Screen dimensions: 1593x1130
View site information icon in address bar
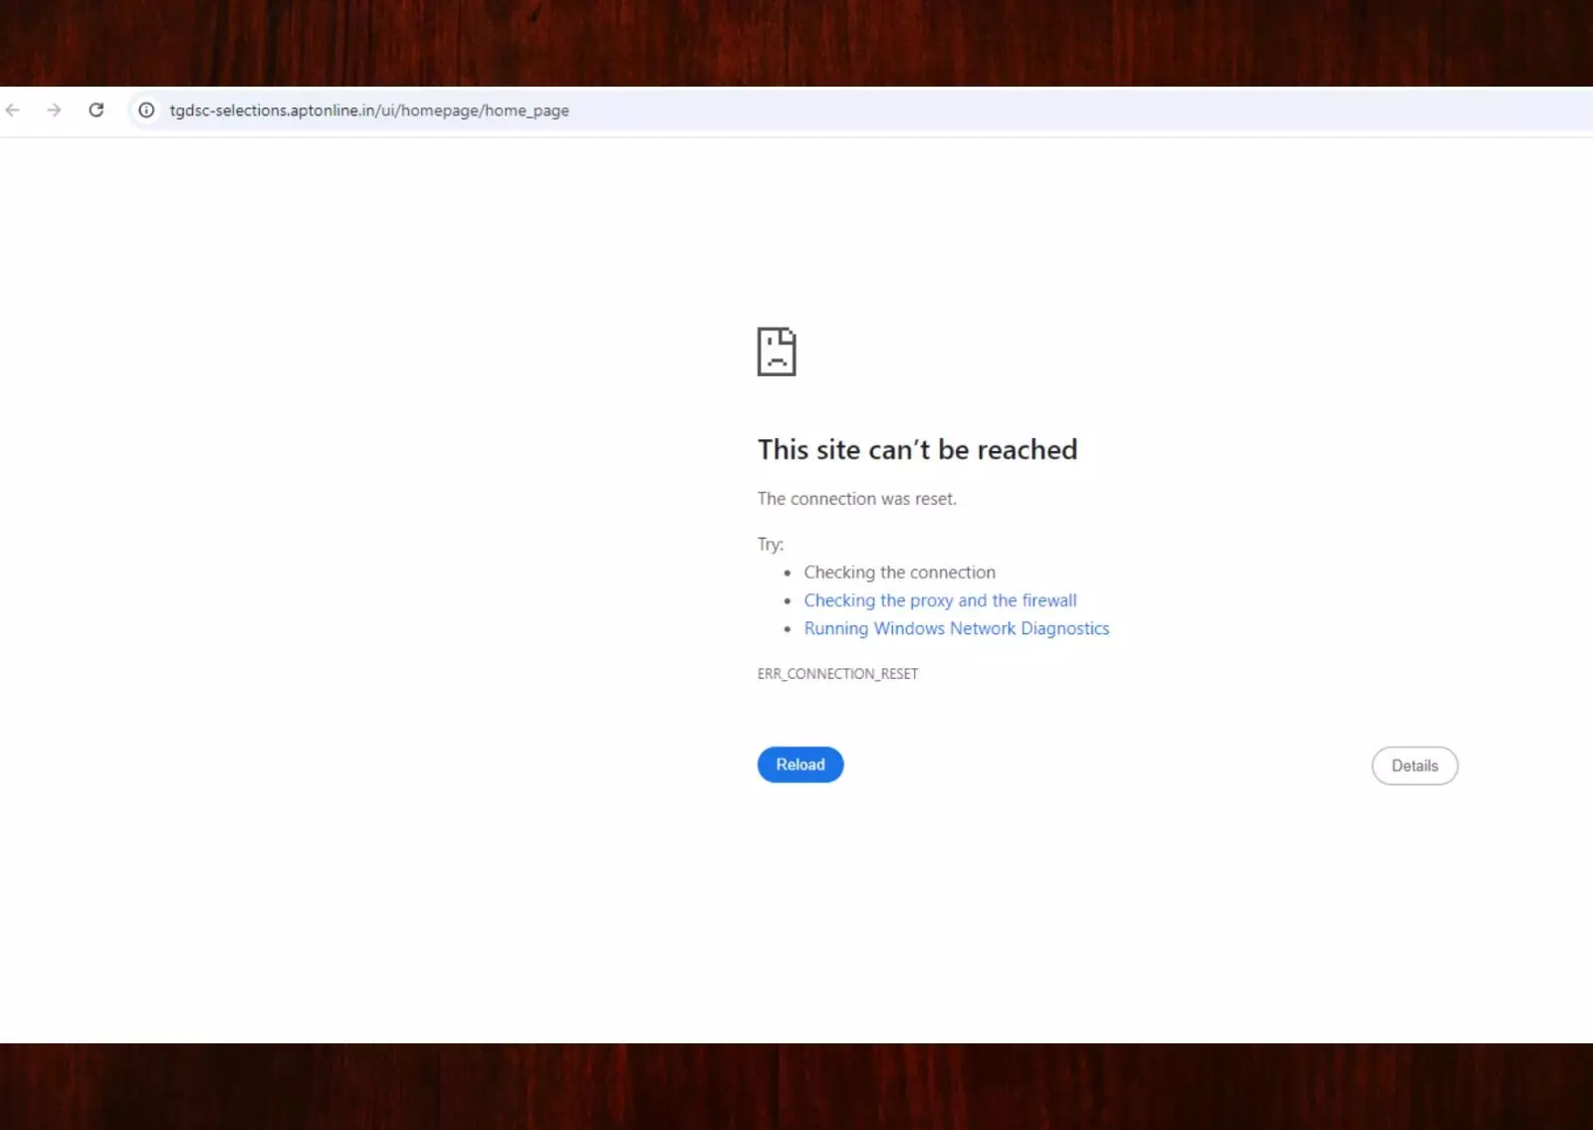click(146, 111)
